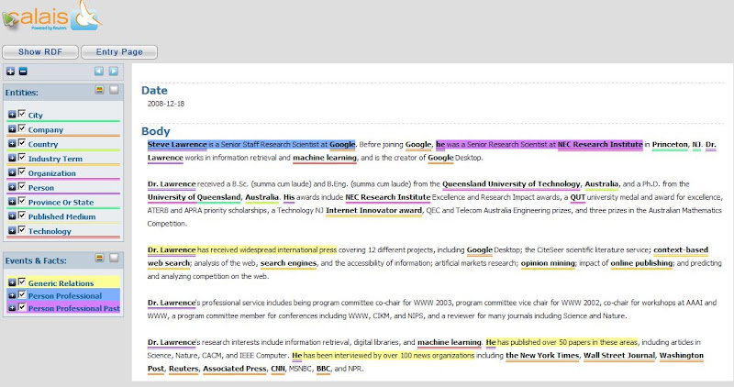The image size is (734, 387).
Task: Expand the Country entity list
Action: [12, 143]
